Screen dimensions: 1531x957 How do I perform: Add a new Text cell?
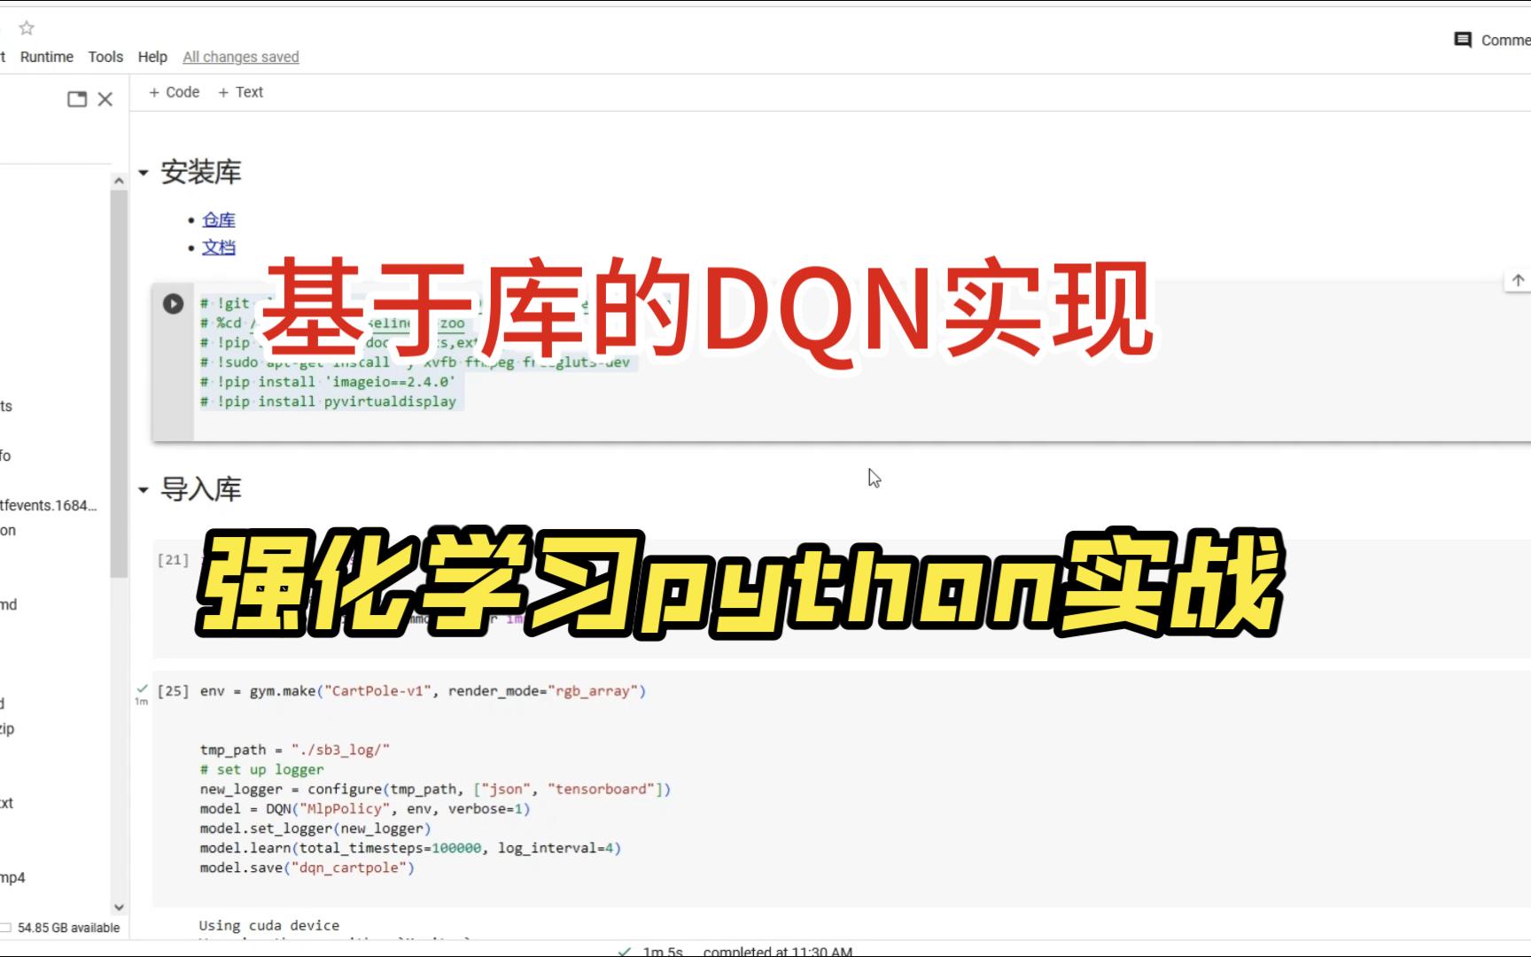pos(241,92)
